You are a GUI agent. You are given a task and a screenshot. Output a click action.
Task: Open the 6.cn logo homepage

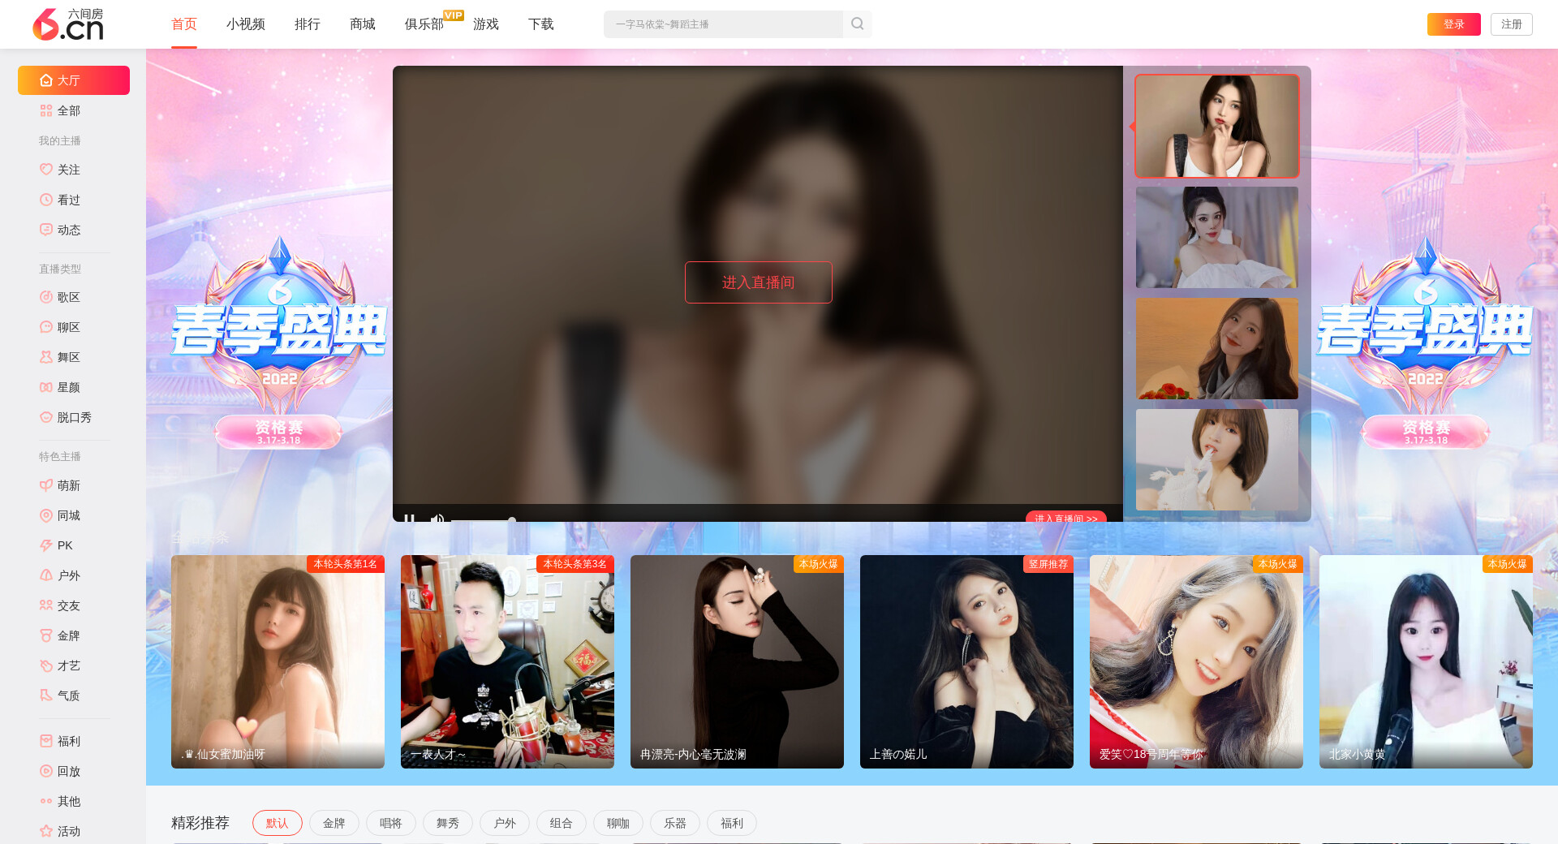(68, 24)
